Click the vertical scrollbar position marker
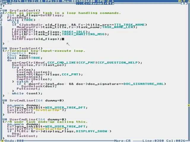Image resolution: width=190 pixels, height=142 pixels. pos(189,105)
